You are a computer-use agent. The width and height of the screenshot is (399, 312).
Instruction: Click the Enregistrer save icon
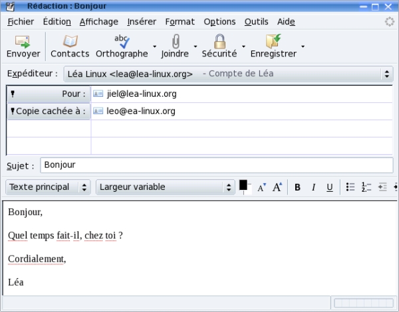click(x=273, y=42)
